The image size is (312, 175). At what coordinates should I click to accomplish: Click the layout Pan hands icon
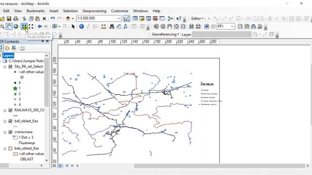170,26
